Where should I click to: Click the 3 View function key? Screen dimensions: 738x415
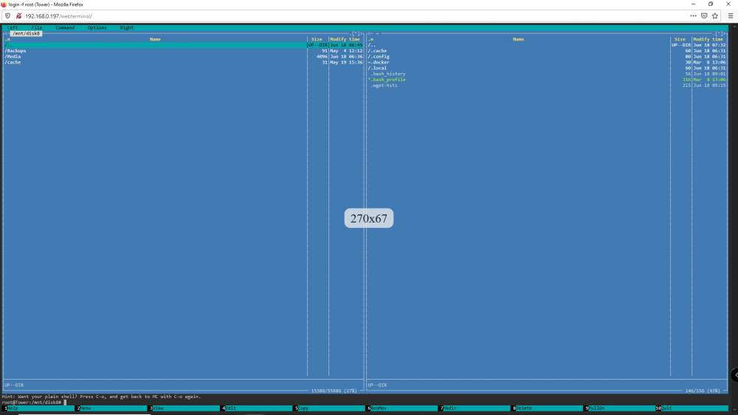[x=184, y=408]
